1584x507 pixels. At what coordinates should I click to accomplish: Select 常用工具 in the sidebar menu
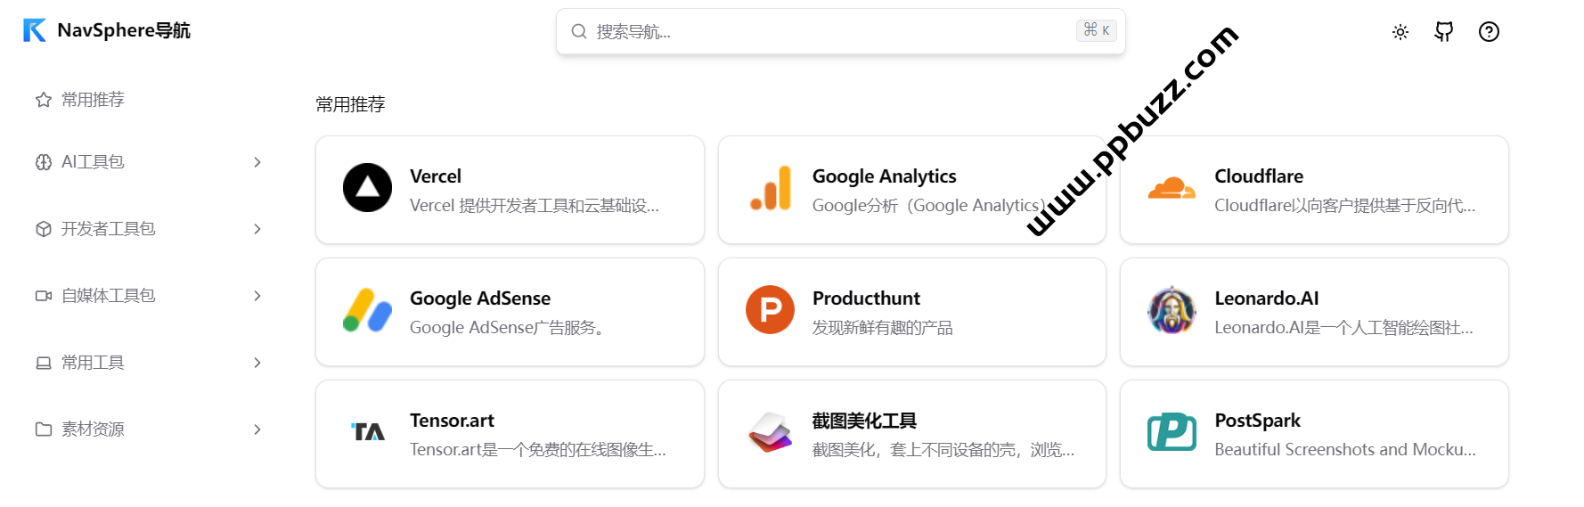click(92, 363)
